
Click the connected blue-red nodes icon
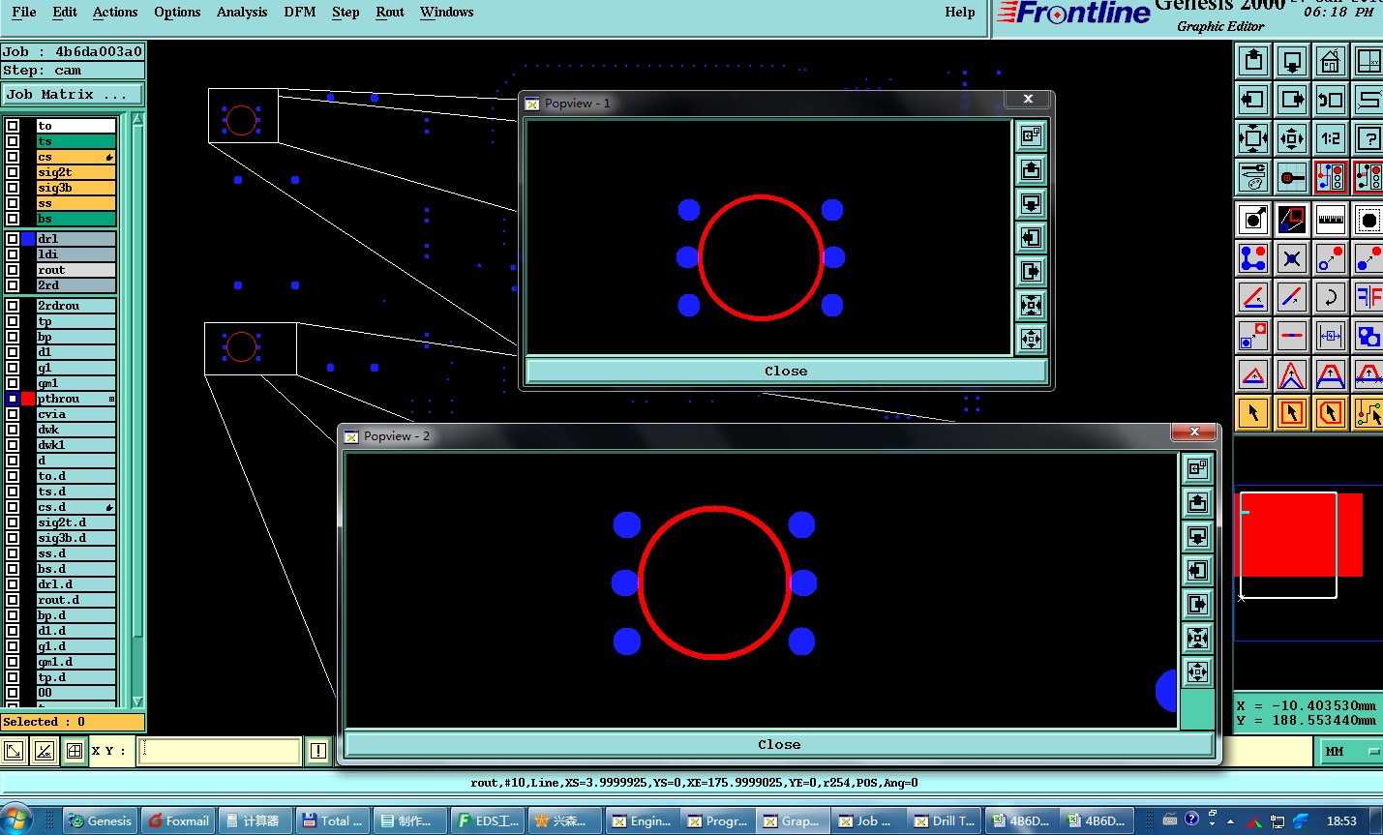click(1253, 258)
